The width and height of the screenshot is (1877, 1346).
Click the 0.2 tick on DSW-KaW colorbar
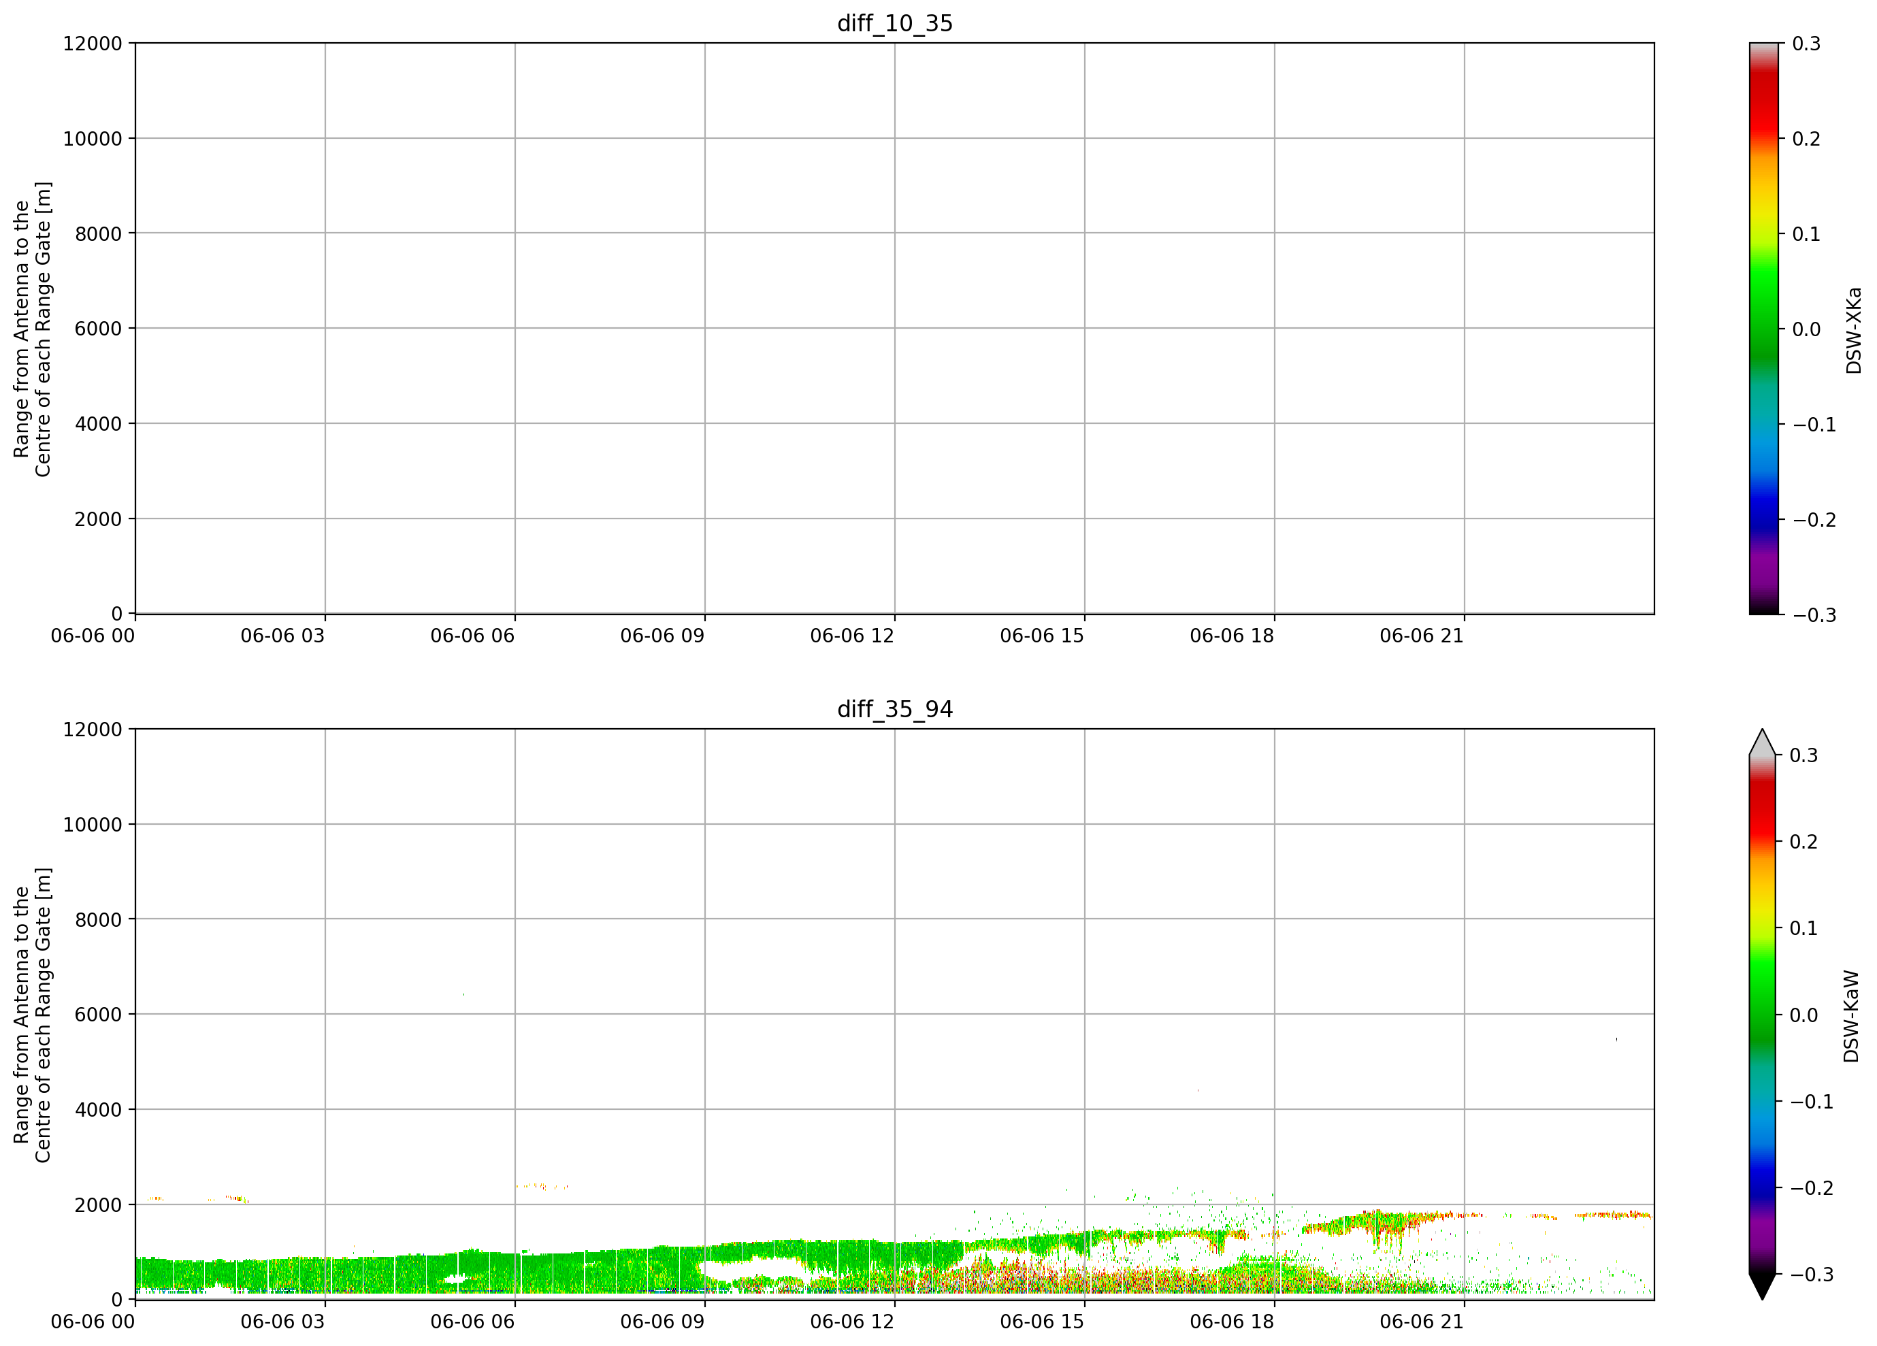click(x=1803, y=841)
